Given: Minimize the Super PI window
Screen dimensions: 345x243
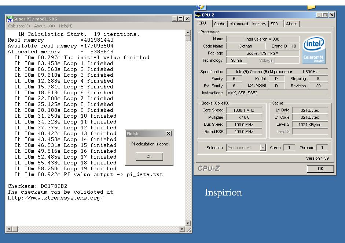Looking at the screenshot, I should [x=175, y=19].
